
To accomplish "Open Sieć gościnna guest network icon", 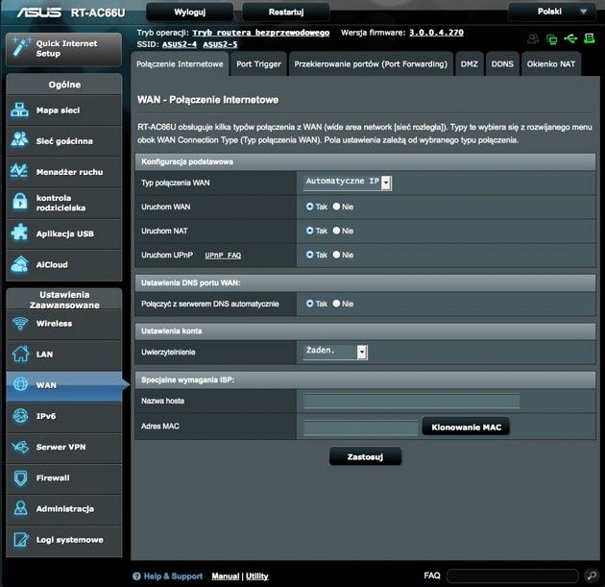I will (x=19, y=140).
